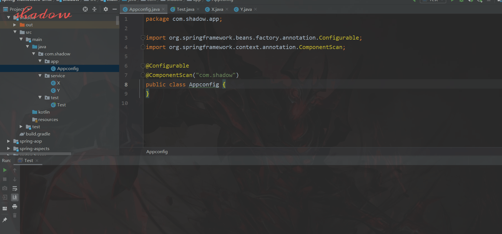
Task: Click the collapse all icon in Project panel
Action: pyautogui.click(x=94, y=9)
